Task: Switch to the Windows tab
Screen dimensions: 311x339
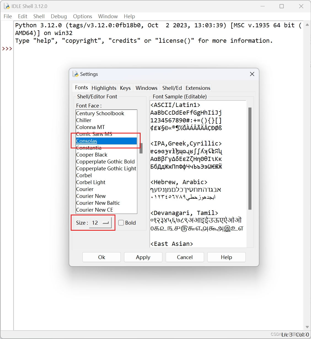Action: pos(146,88)
